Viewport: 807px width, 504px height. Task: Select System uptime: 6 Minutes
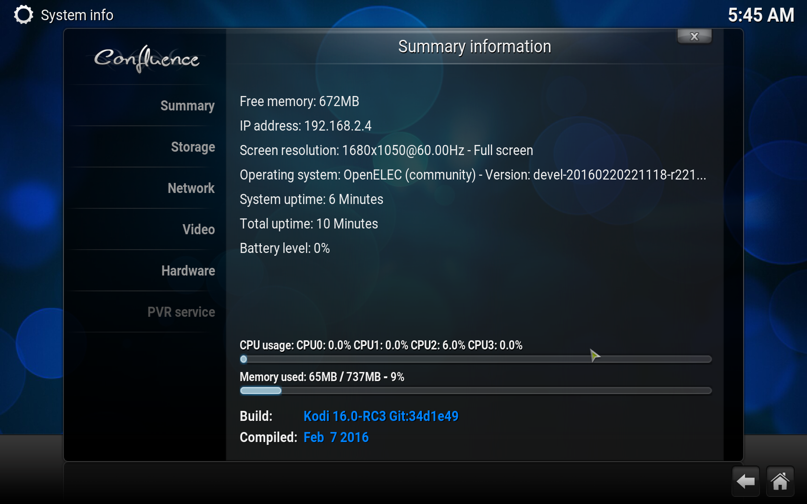(311, 199)
